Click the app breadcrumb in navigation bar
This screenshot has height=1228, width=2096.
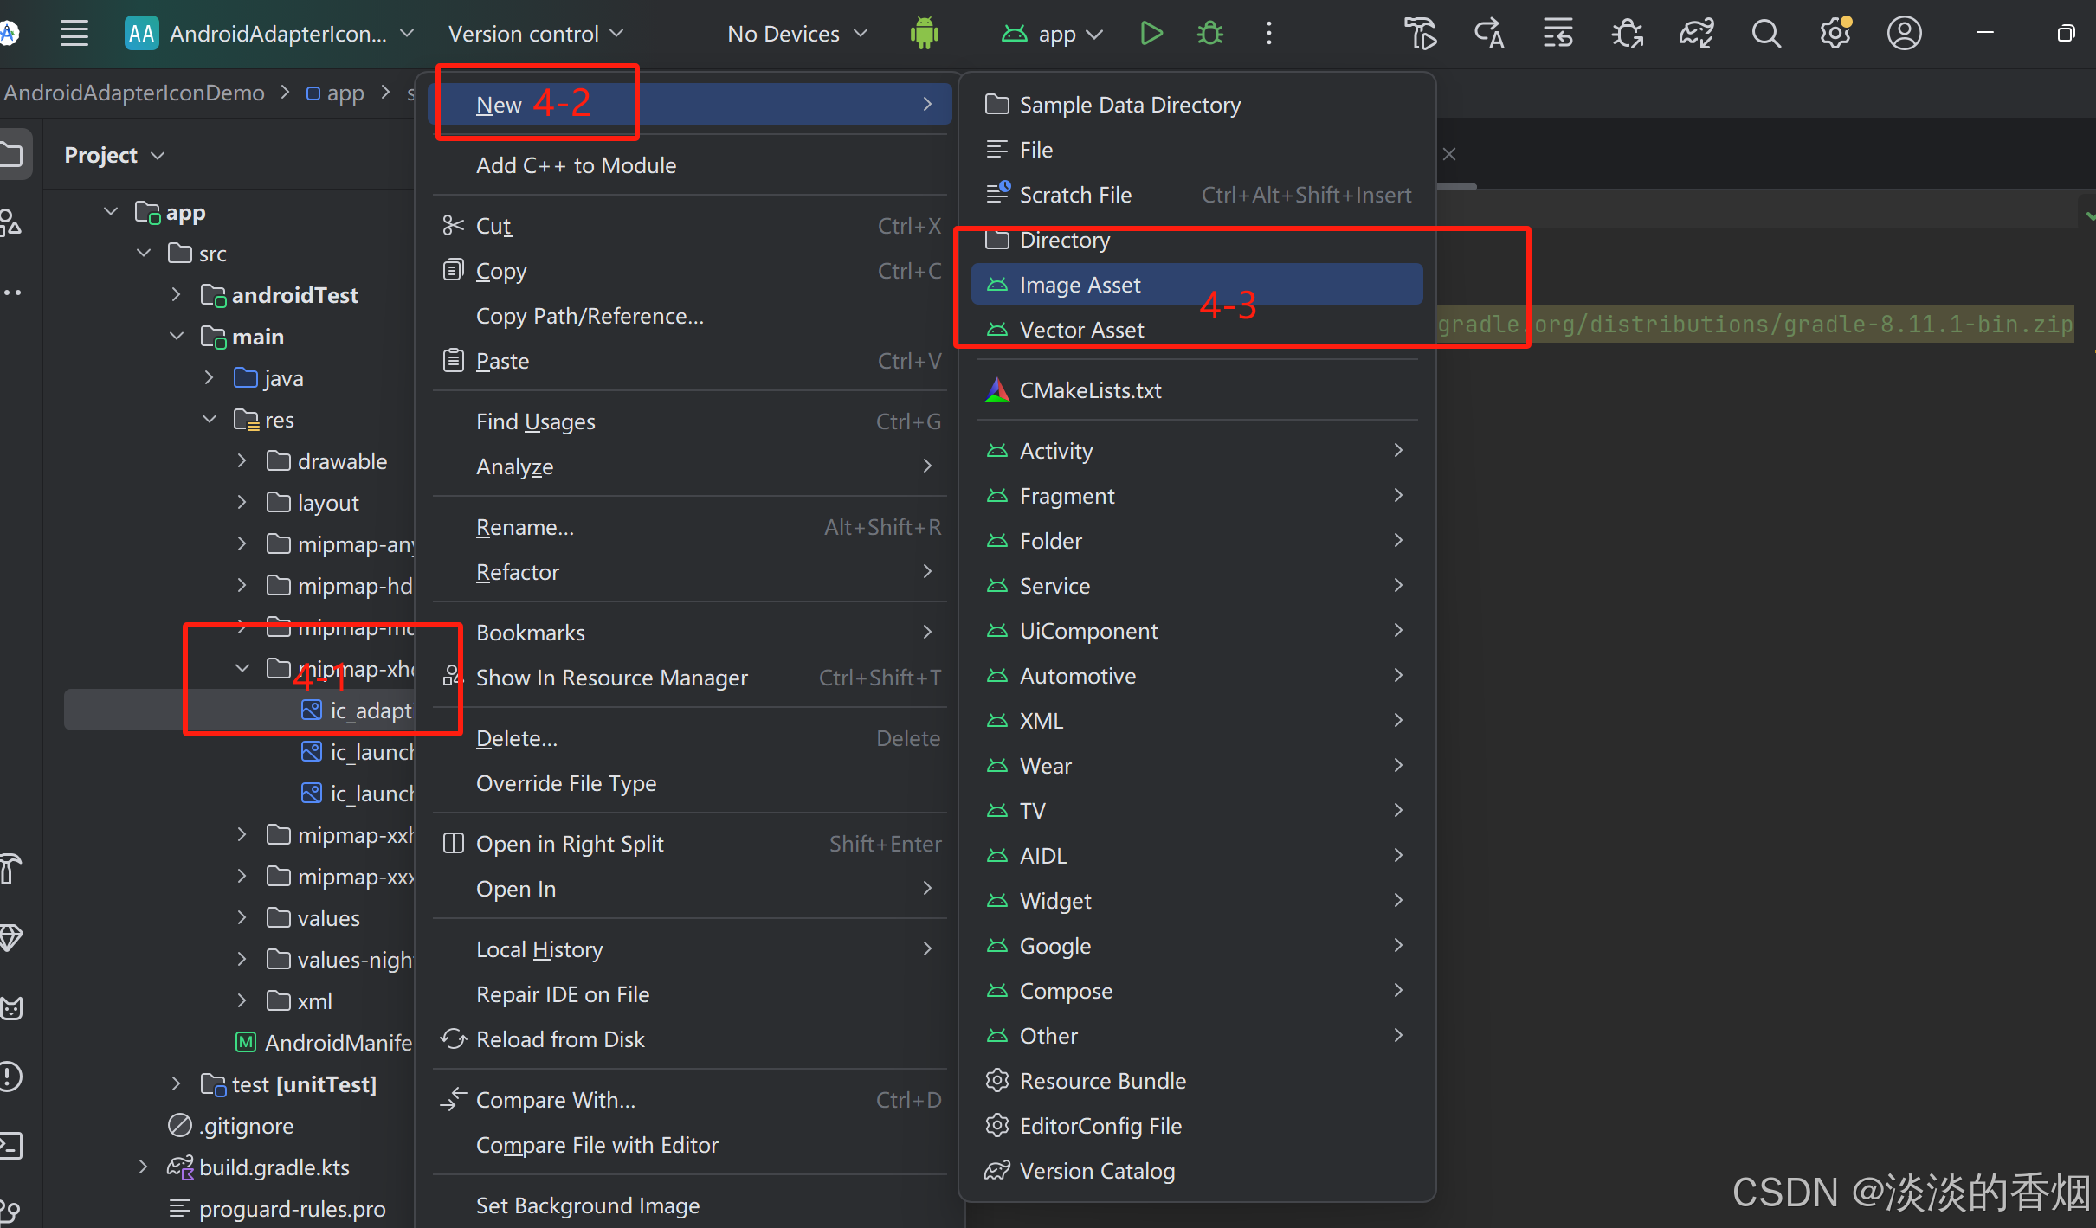pos(346,93)
